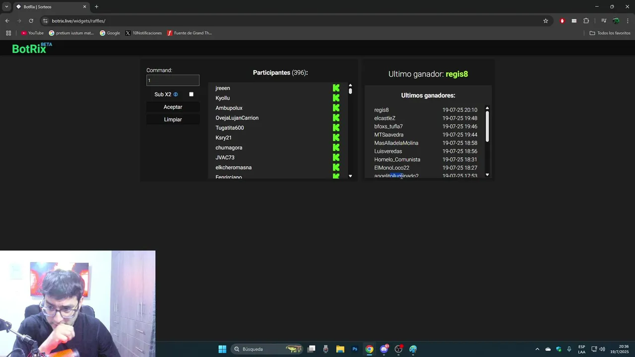This screenshot has height=357, width=635.
Task: Reload the botrix.live page
Action: 31,21
